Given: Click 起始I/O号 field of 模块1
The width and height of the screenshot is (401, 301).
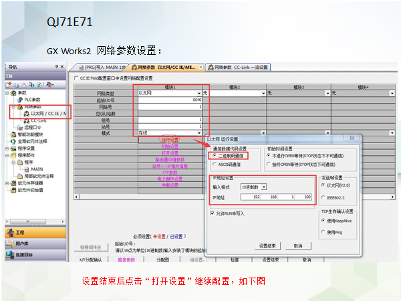Looking at the screenshot, I should pos(170,100).
